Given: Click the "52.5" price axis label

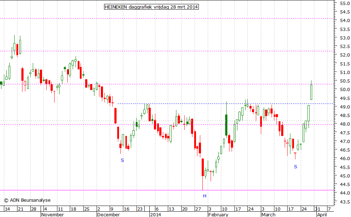Looking at the screenshot, I should (x=345, y=47).
